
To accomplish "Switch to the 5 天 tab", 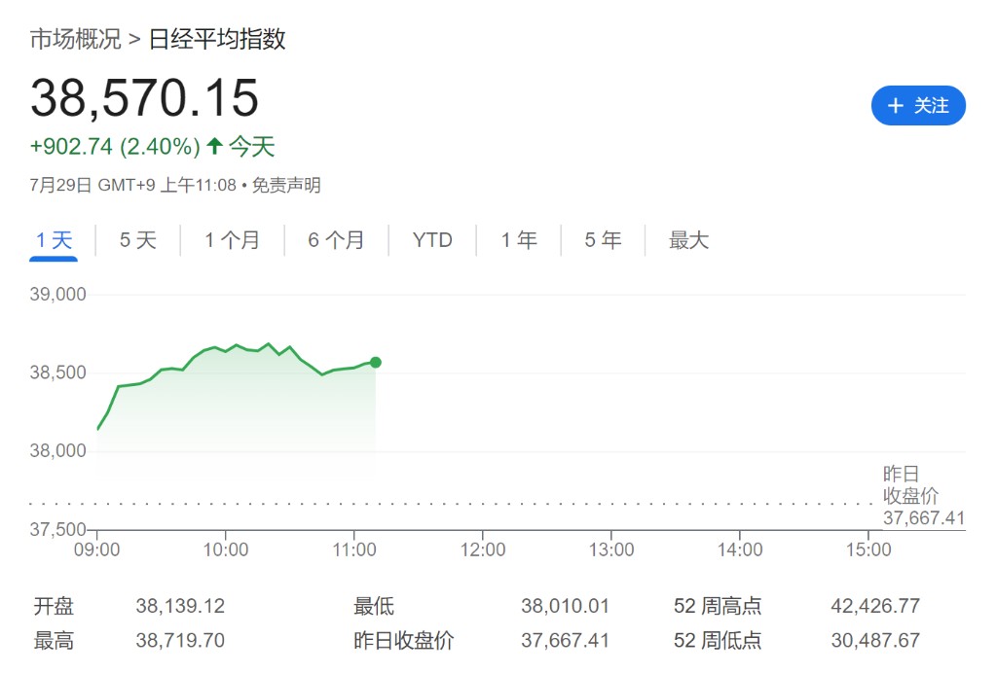I will pyautogui.click(x=137, y=240).
